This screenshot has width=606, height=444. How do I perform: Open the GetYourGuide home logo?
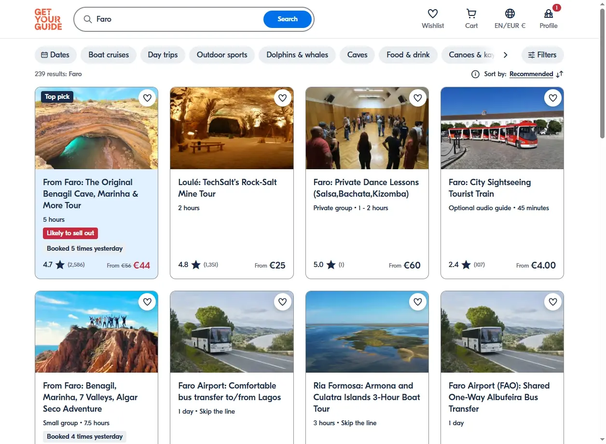(x=48, y=19)
